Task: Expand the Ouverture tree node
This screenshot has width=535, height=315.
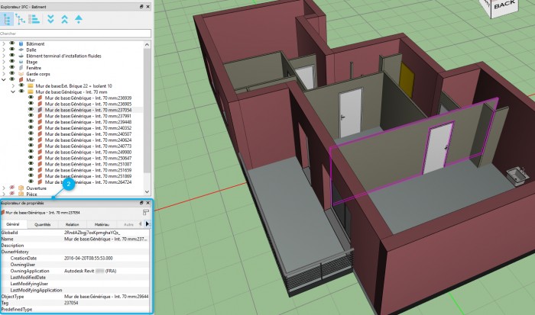Action: coord(4,188)
